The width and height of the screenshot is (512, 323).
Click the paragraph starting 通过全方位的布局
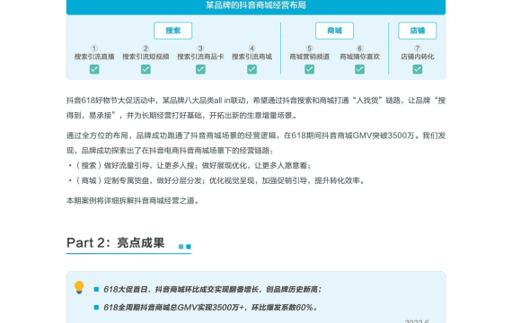click(256, 143)
